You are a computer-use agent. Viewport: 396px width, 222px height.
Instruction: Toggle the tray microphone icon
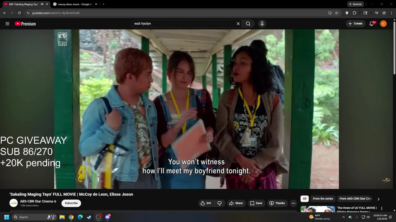click(x=357, y=217)
